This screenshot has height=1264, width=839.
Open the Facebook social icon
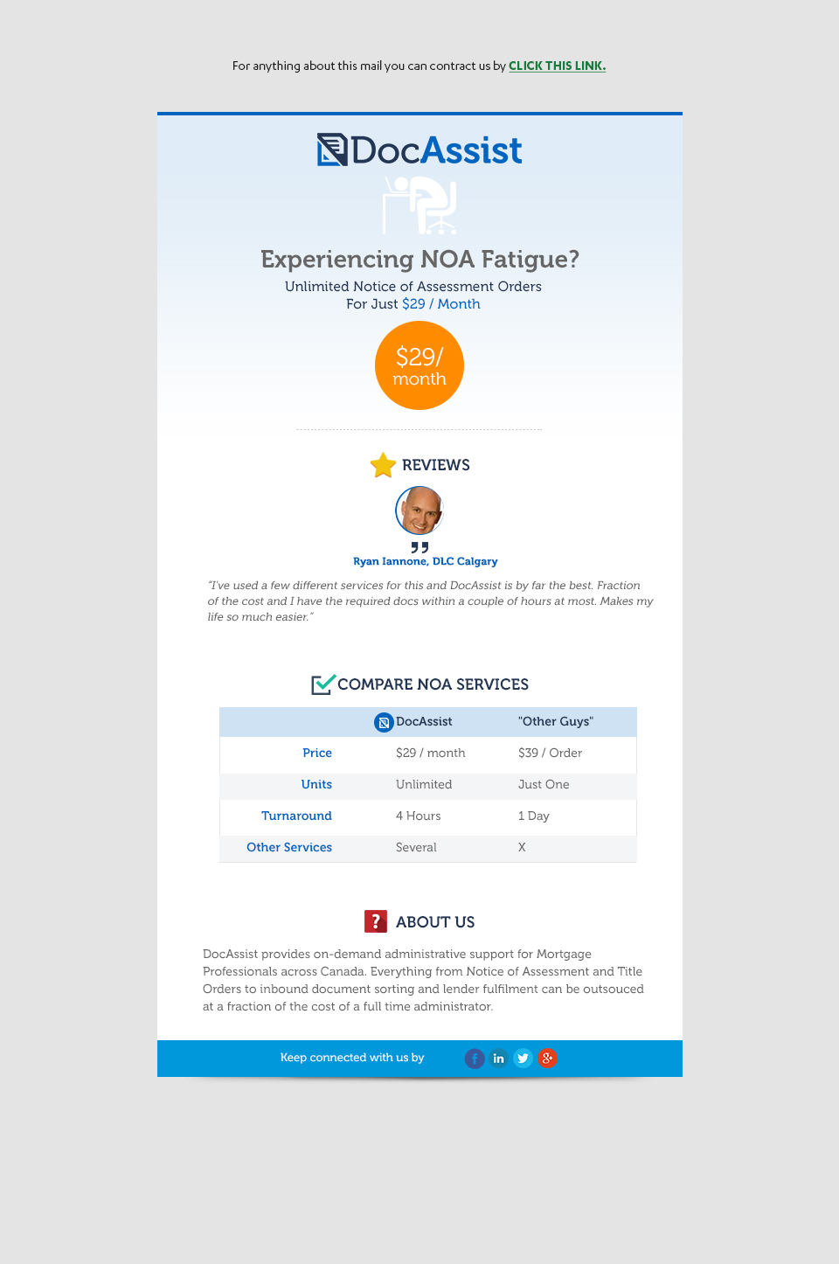(x=475, y=1059)
